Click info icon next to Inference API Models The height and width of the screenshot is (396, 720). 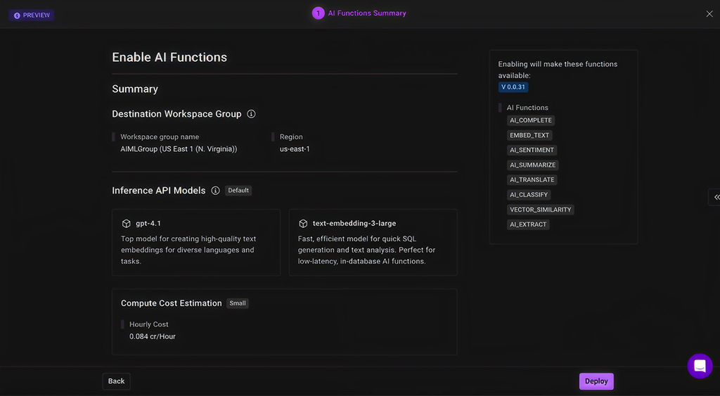[x=215, y=191]
